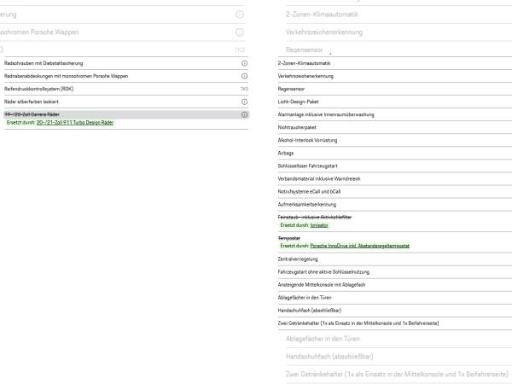Image resolution: width=512 pixels, height=384 pixels.
Task: Open info icon on Carrera Räder row
Action: coord(244,114)
